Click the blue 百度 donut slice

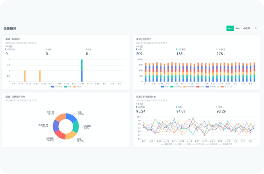pyautogui.click(x=71, y=117)
